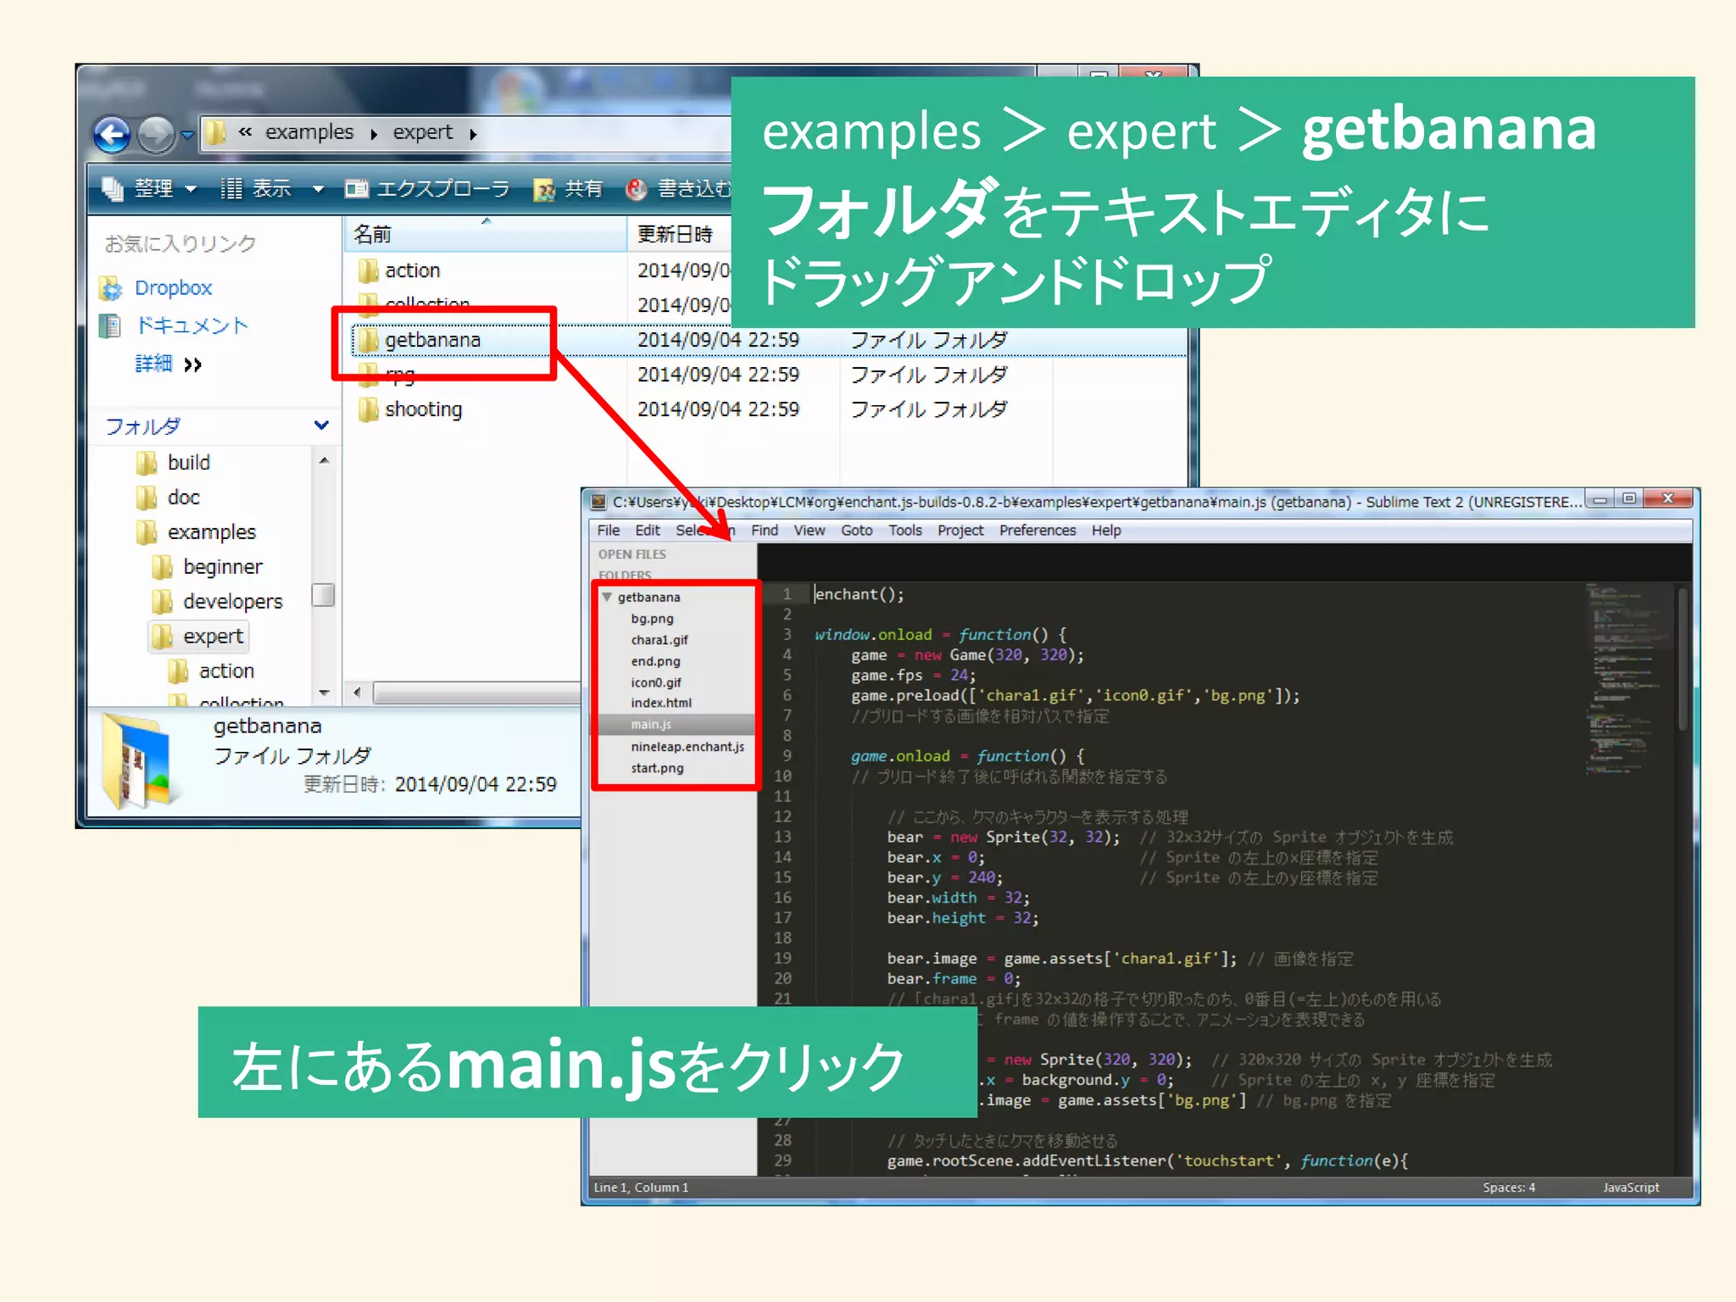Open the Preferences menu in Sublime Text
1736x1302 pixels.
pos(1037,531)
